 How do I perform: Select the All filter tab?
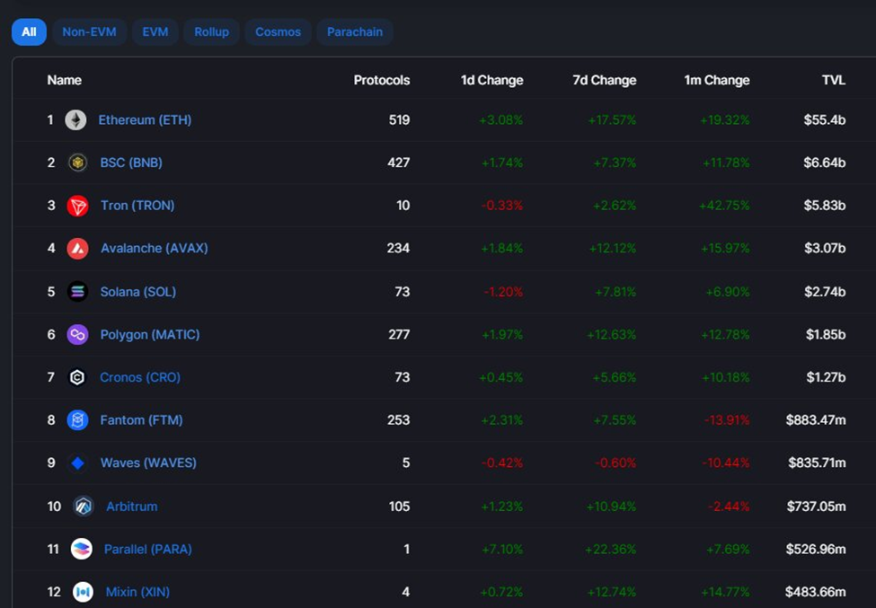coord(29,32)
